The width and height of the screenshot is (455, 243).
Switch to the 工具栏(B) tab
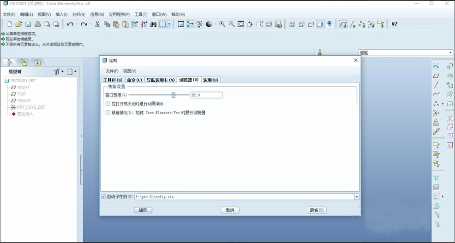pos(113,80)
